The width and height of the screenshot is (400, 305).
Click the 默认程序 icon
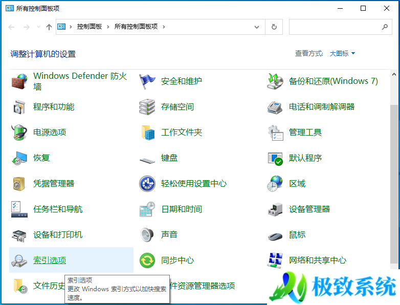coord(275,158)
